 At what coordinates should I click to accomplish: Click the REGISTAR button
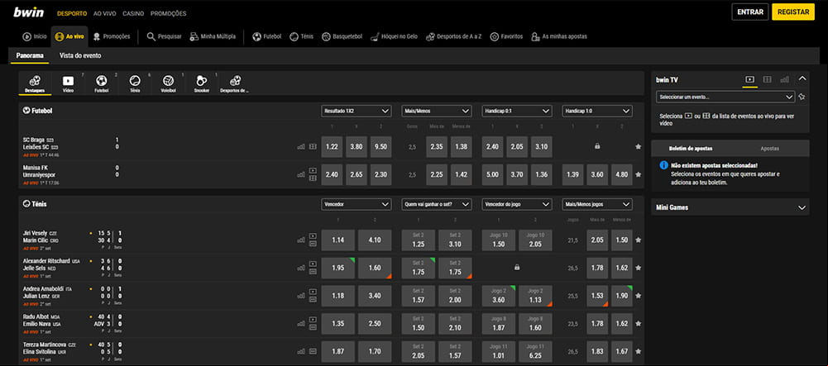click(793, 12)
